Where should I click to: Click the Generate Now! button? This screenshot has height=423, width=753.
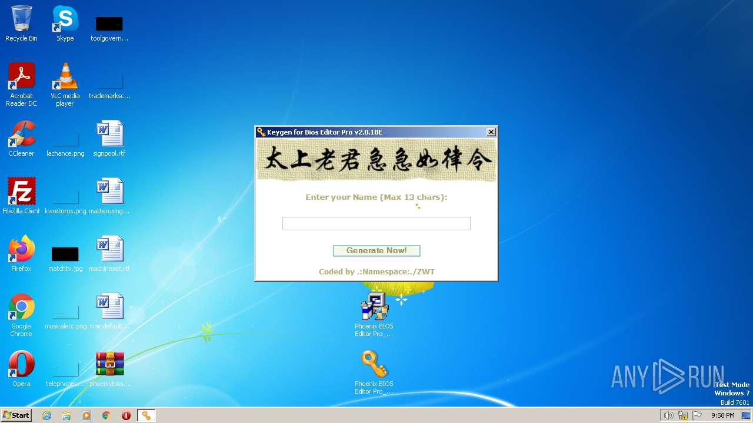pos(376,251)
